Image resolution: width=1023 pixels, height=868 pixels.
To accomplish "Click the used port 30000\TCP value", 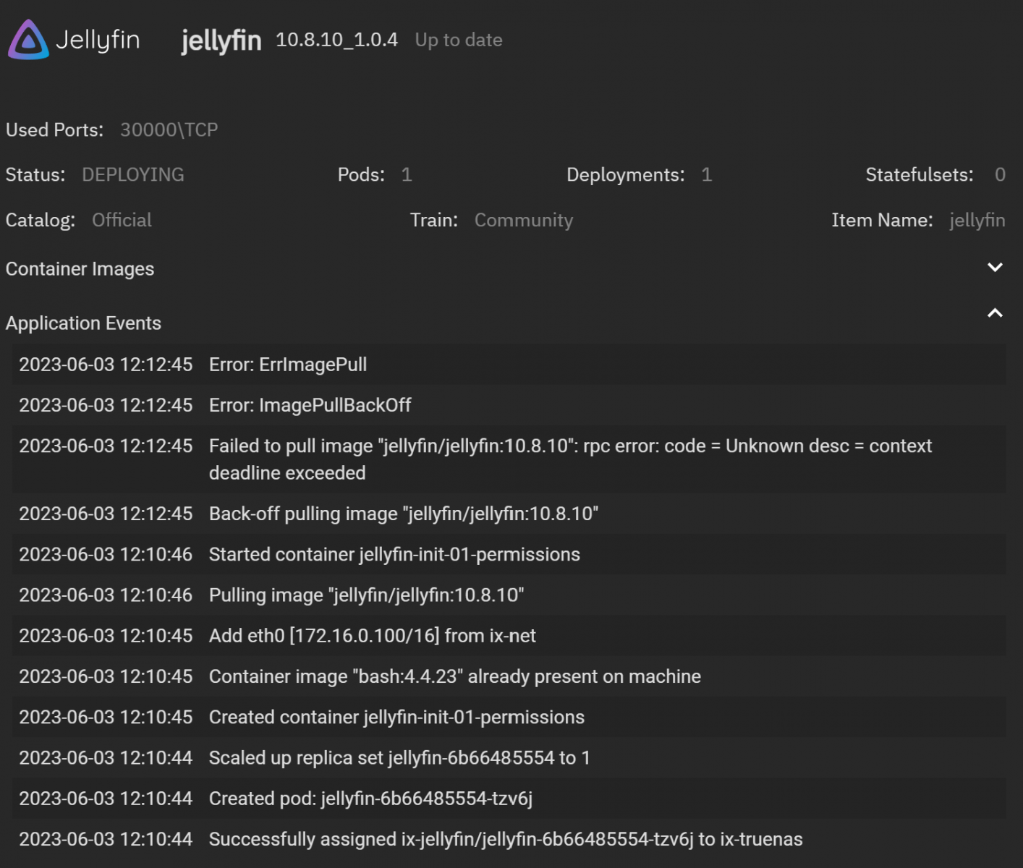I will pyautogui.click(x=169, y=130).
